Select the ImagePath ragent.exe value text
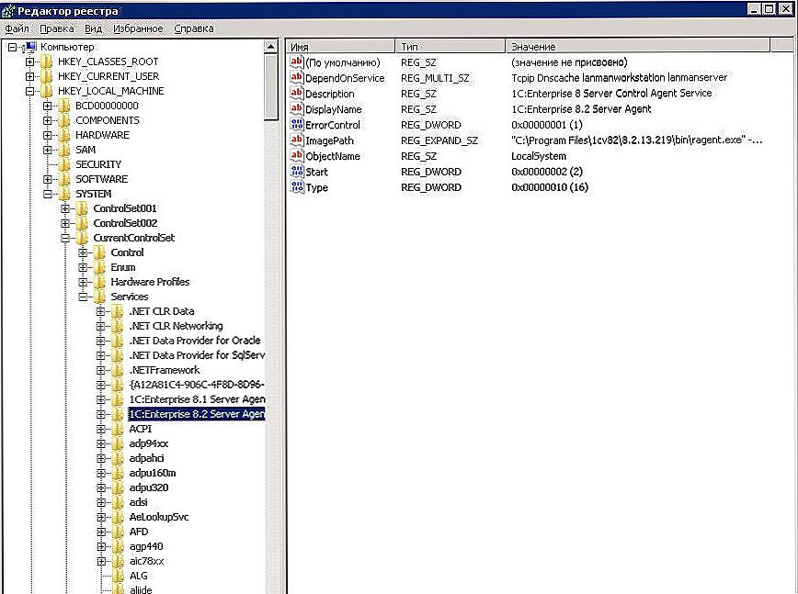Viewport: 798px width, 594px height. coord(637,140)
